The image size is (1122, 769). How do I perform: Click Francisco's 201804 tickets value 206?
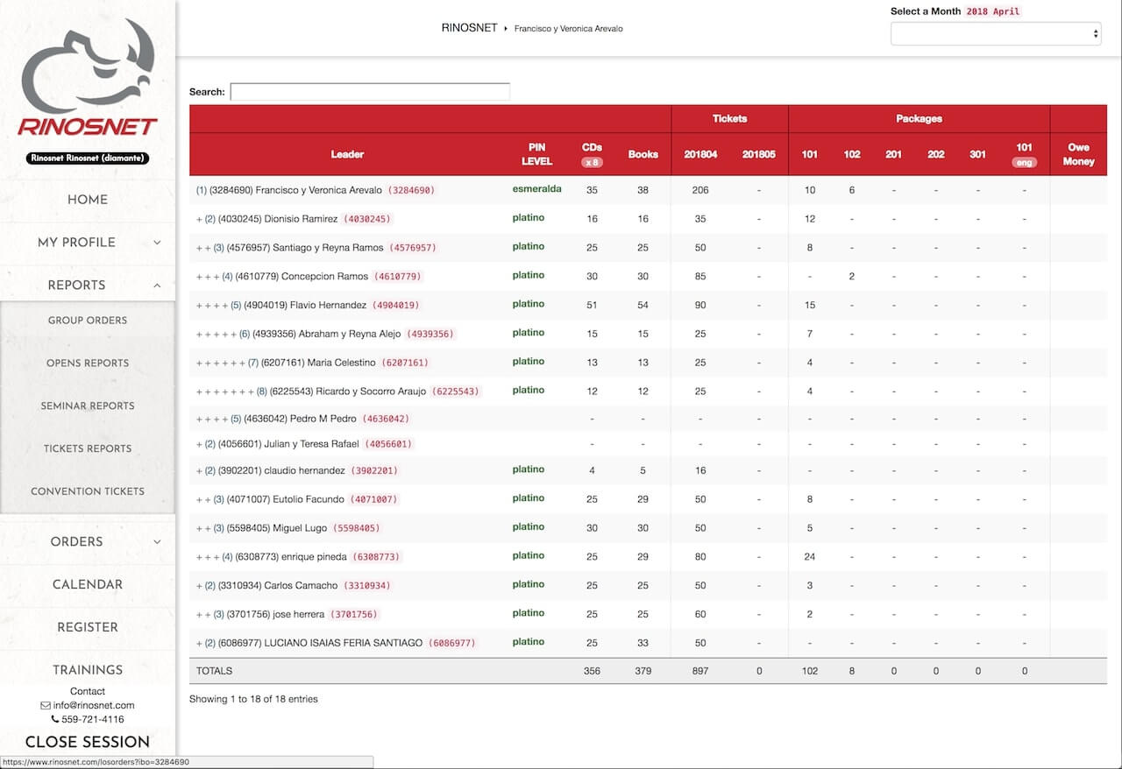[700, 190]
